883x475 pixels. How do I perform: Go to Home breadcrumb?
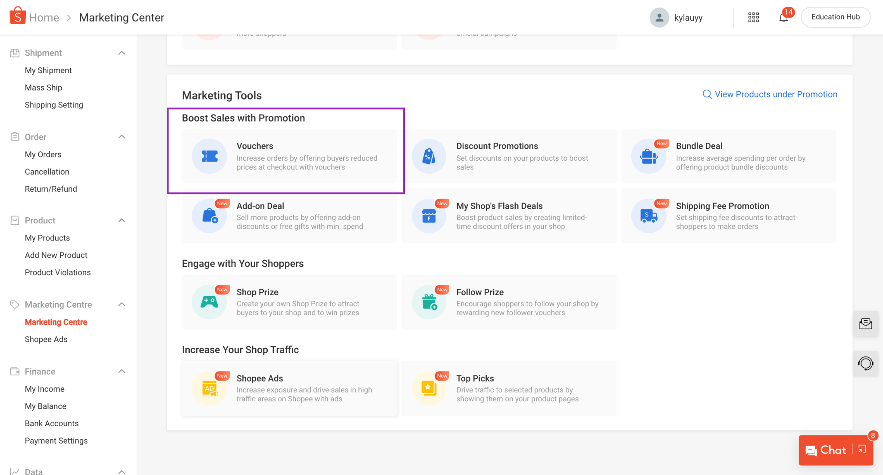point(44,17)
